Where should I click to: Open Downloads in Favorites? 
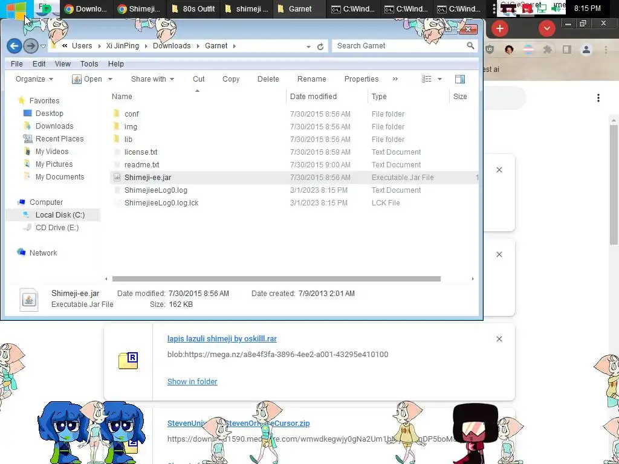[54, 126]
